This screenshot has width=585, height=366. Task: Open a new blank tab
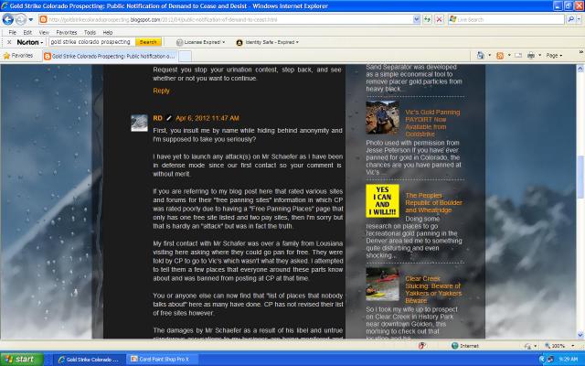185,57
